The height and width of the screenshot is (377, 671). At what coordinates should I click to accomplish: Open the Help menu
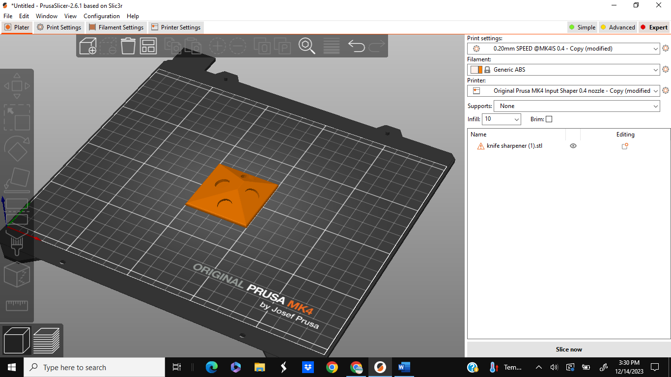[x=133, y=16]
